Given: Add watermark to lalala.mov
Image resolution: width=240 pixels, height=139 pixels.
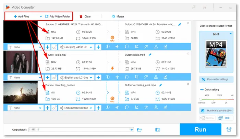Looking at the screenshot, I should (x=156, y=77).
